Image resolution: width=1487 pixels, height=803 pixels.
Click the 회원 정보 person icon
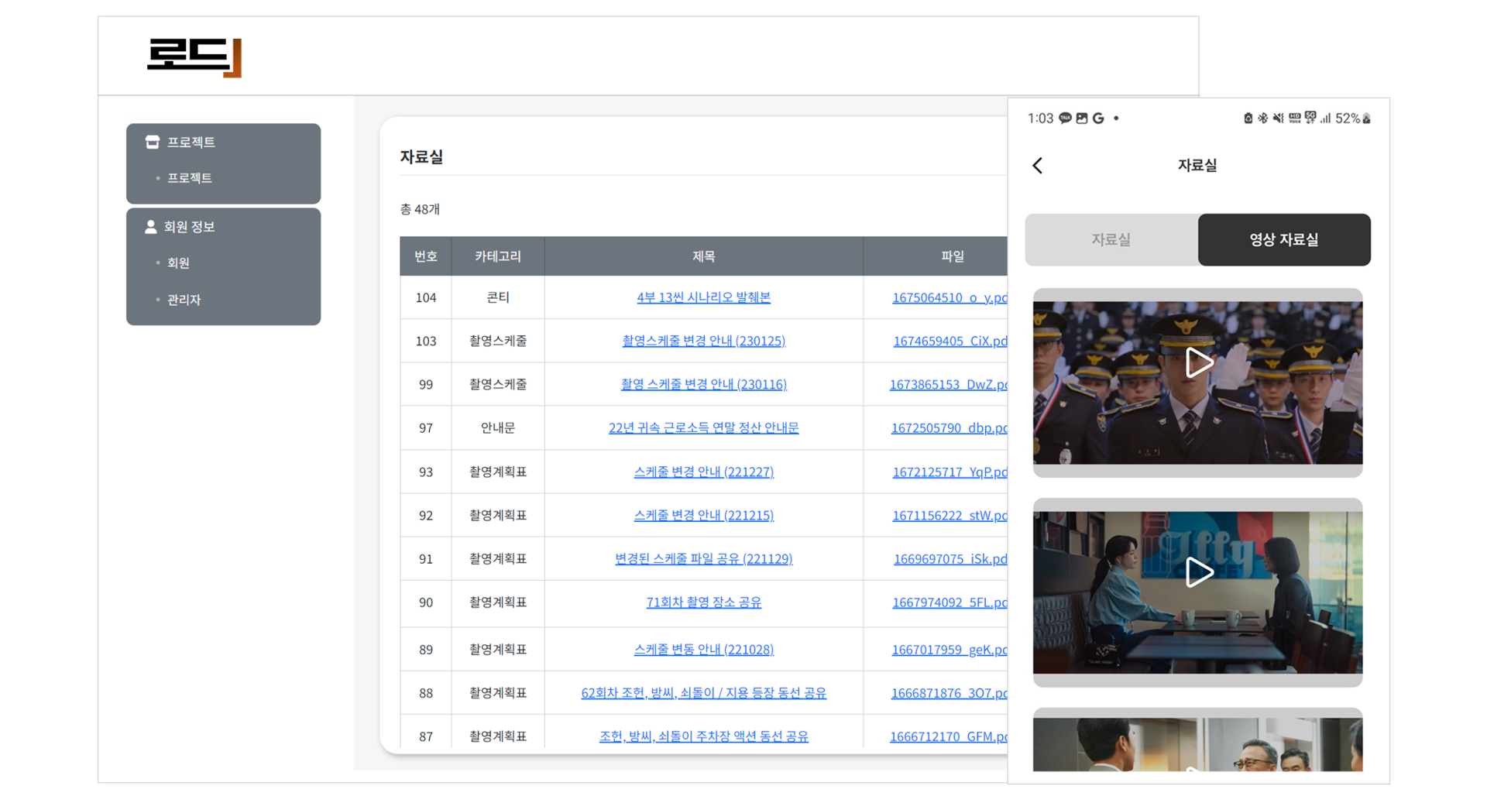tap(150, 226)
